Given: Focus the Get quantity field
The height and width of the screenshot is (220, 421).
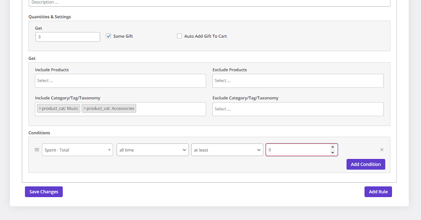Looking at the screenshot, I should pos(68,37).
